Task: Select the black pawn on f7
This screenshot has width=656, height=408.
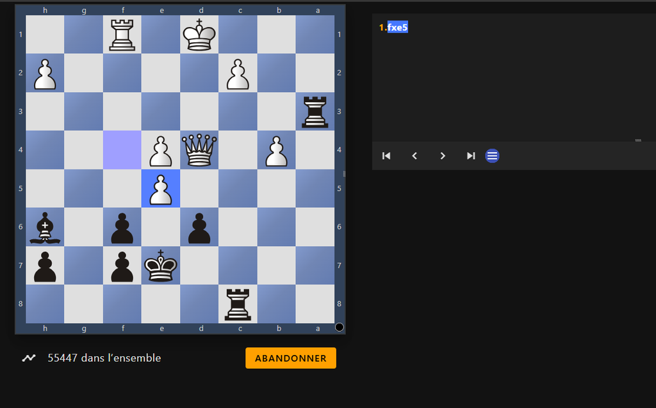Action: pos(122,266)
